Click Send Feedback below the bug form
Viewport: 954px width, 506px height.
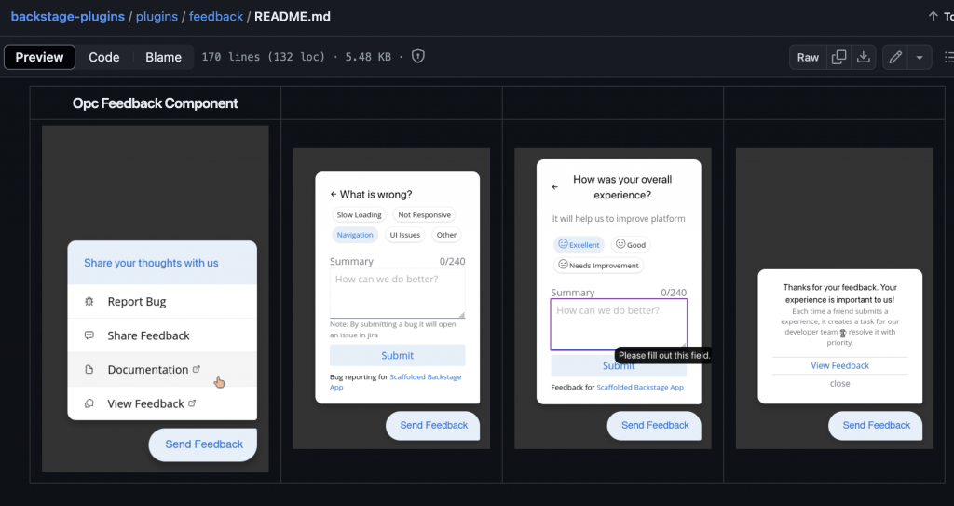pos(432,426)
